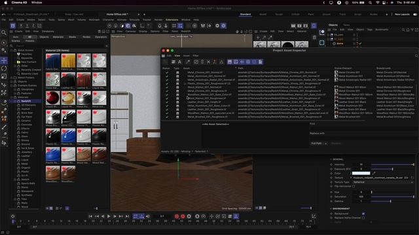Open the Texture Type Spherical dropdown

click(x=382, y=182)
